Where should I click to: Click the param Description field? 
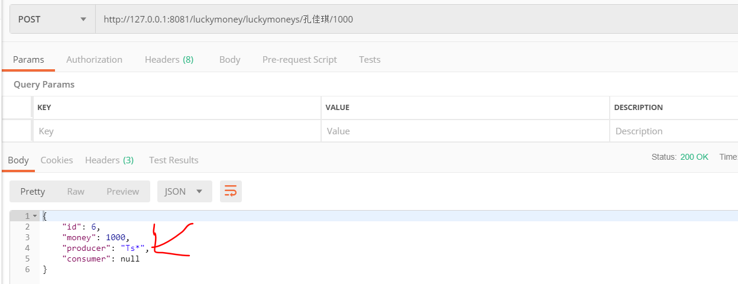tap(673, 131)
